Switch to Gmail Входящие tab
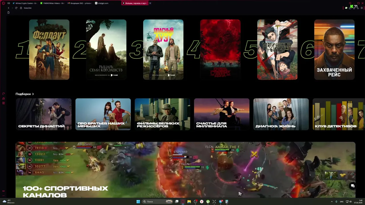365x205 pixels. pos(80,3)
